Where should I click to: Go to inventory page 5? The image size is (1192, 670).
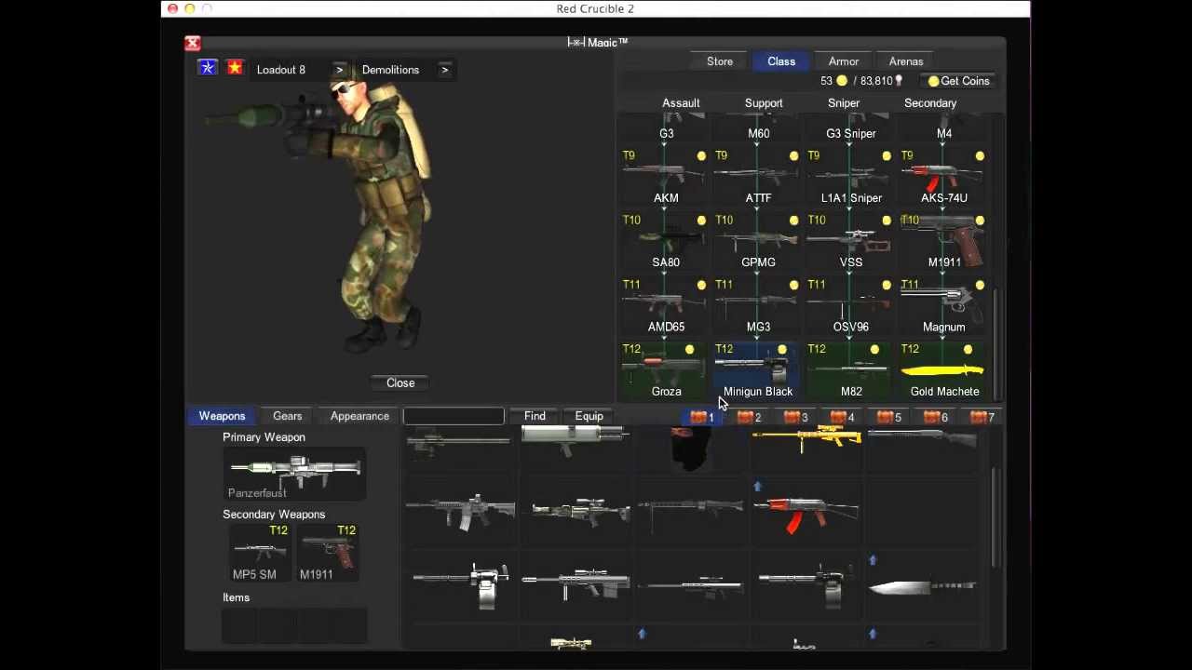tap(888, 417)
